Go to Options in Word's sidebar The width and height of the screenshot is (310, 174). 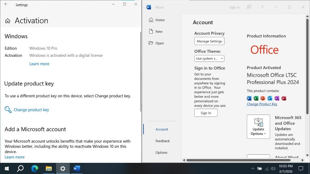161,153
